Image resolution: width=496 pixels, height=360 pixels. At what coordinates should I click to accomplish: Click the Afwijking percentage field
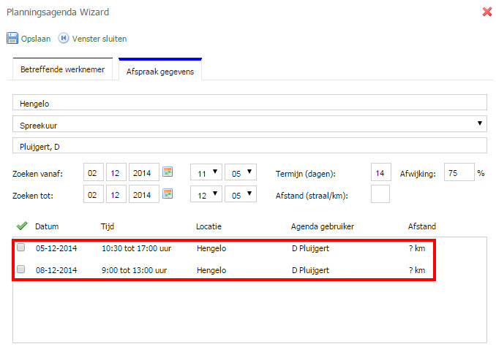(459, 173)
